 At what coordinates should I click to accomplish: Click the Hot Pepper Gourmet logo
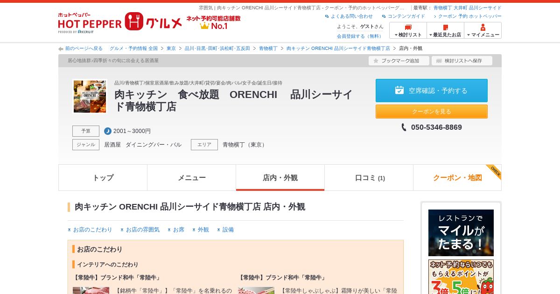pyautogui.click(x=120, y=23)
